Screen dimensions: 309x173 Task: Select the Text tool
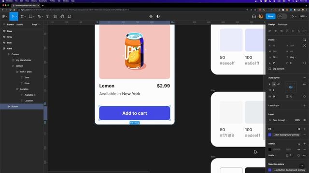click(x=48, y=16)
